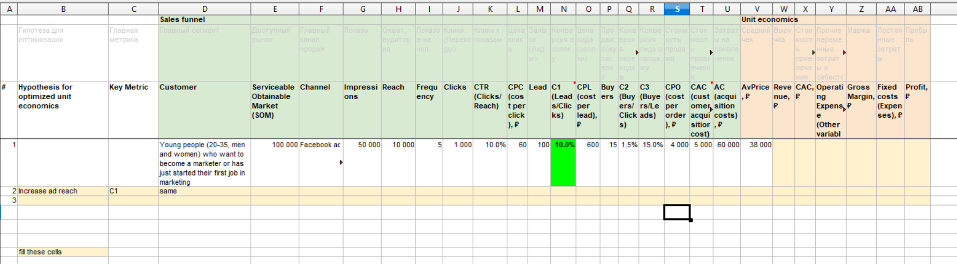Select the '4 000' CPO cell
Screen dimensions: 957x264
[677, 163]
